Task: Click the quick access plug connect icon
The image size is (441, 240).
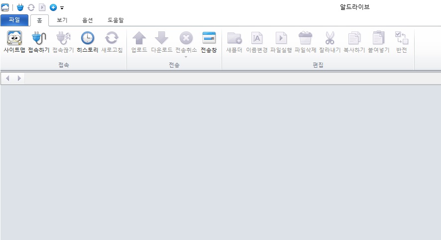Action: click(x=20, y=7)
